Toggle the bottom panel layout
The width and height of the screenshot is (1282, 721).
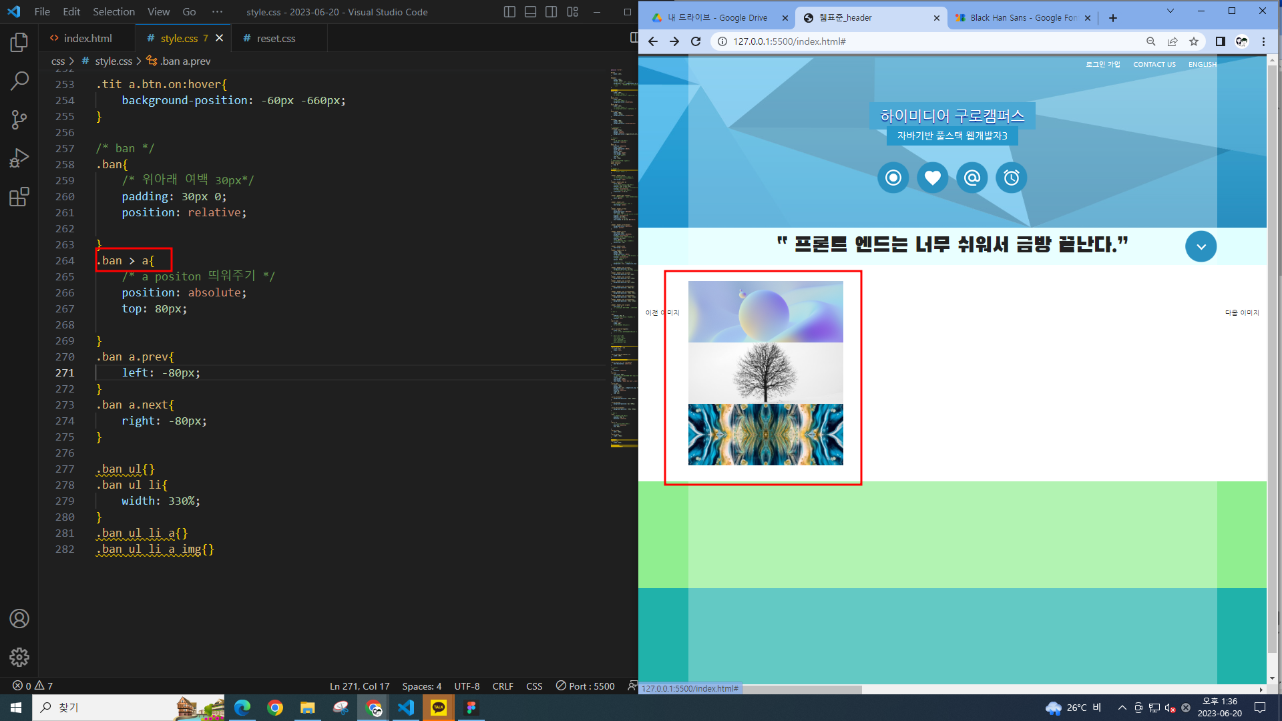[530, 12]
